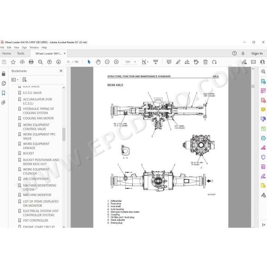This screenshot has height=267, width=267.
Task: Open the Sign menu
Action: [x=24, y=48]
